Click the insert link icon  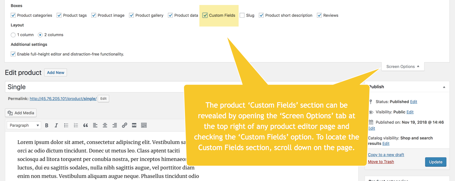(124, 125)
